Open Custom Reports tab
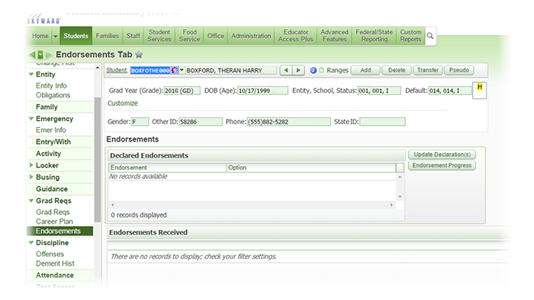This screenshot has height=300, width=534. [x=410, y=36]
